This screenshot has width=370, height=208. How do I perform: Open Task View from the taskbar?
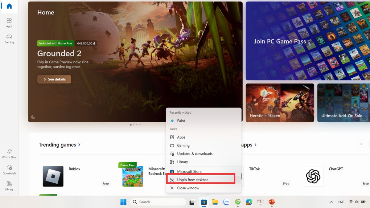192,202
